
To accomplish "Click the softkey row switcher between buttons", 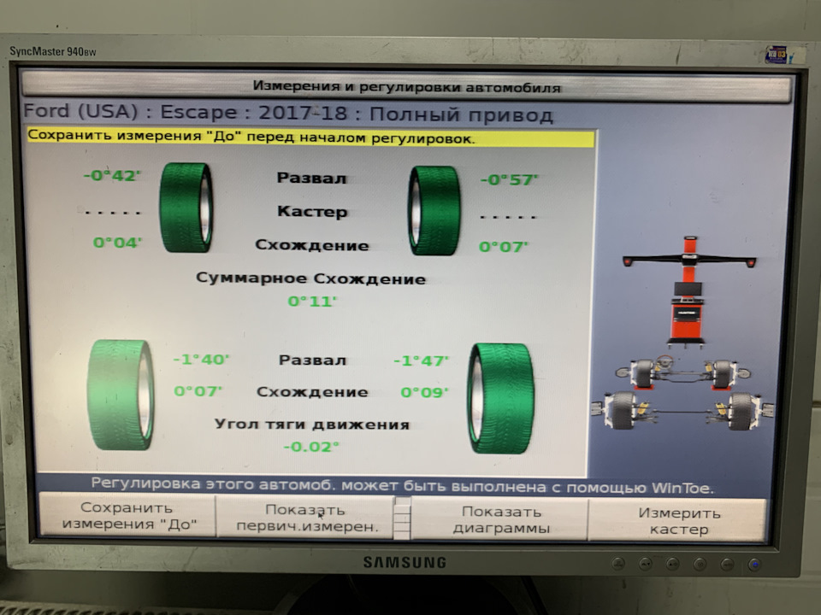I will [402, 518].
